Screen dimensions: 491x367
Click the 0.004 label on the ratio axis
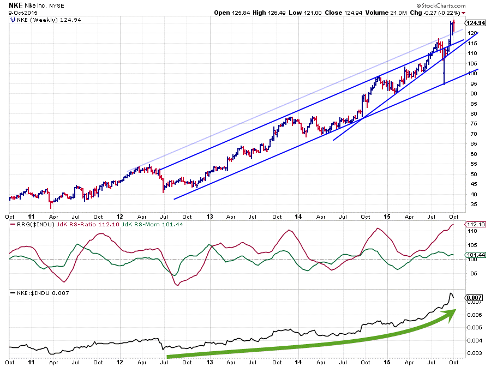pos(475,340)
